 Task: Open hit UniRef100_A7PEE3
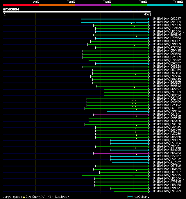pos(167,38)
